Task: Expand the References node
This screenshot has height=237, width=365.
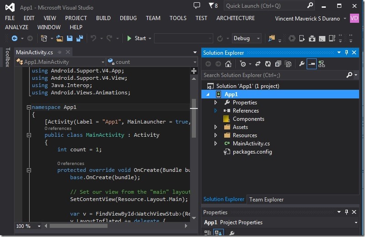Action: pyautogui.click(x=216, y=111)
